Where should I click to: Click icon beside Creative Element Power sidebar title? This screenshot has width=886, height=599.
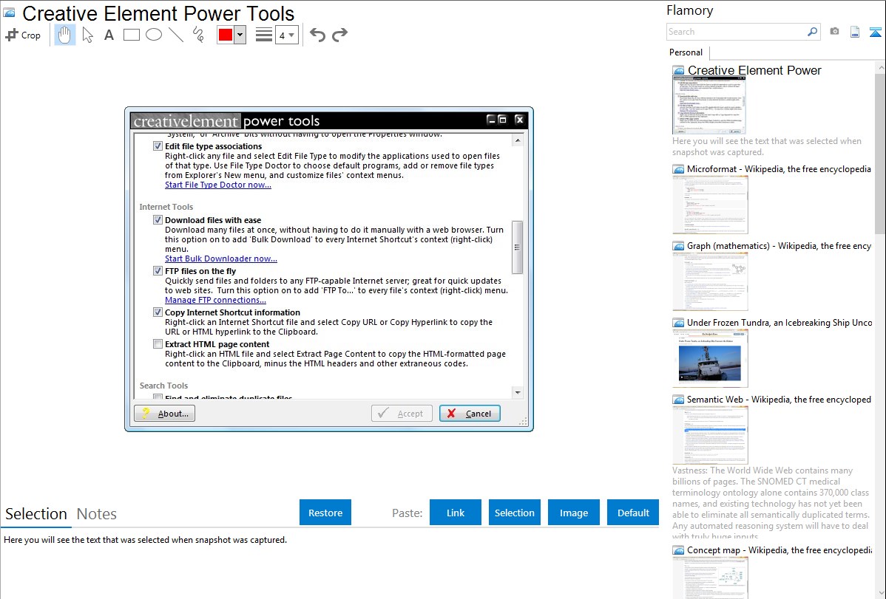678,71
